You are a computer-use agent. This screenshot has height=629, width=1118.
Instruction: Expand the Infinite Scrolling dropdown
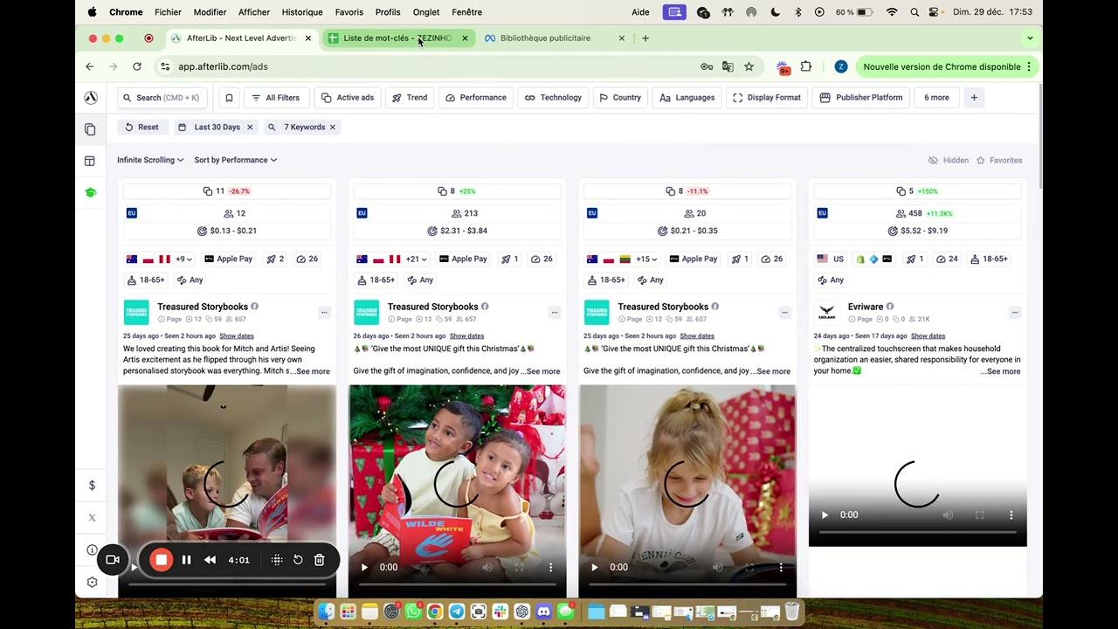(150, 160)
